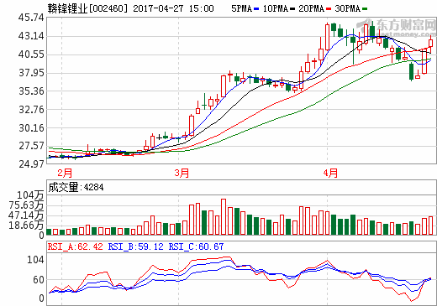Click the 47.14万 volume axis label

26,215
